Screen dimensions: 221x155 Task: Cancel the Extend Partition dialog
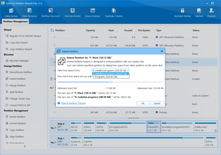pyautogui.click(x=157, y=103)
